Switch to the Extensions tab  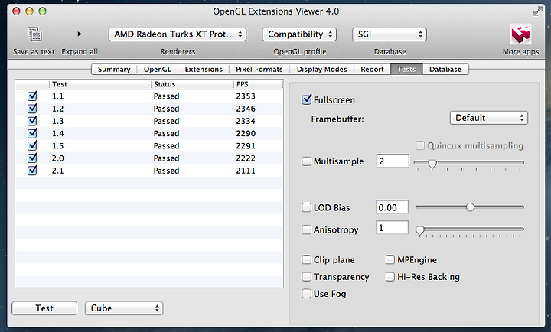[204, 69]
